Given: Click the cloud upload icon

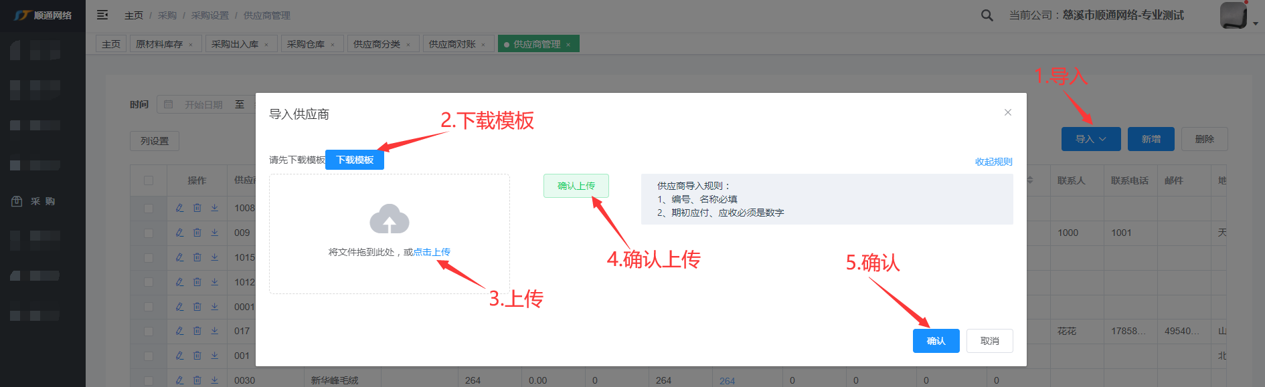Looking at the screenshot, I should pyautogui.click(x=389, y=219).
